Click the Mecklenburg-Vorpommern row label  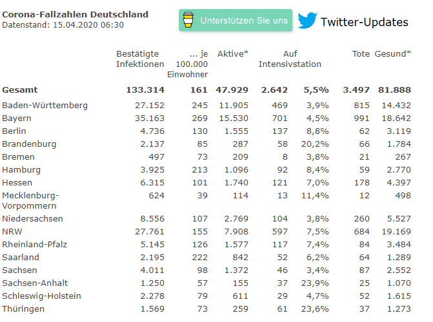pos(30,200)
